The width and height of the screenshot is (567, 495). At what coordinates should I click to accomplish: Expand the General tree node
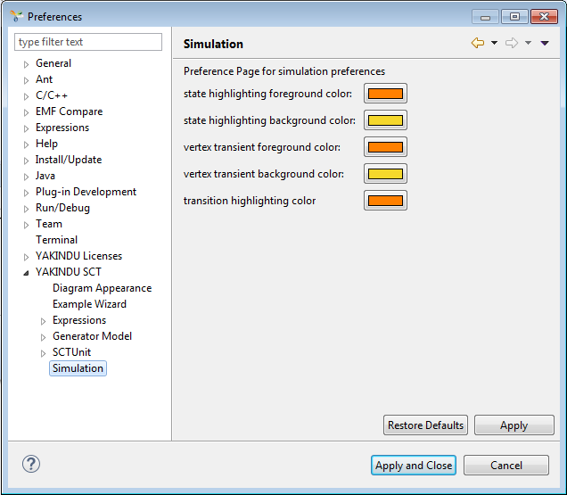[27, 64]
